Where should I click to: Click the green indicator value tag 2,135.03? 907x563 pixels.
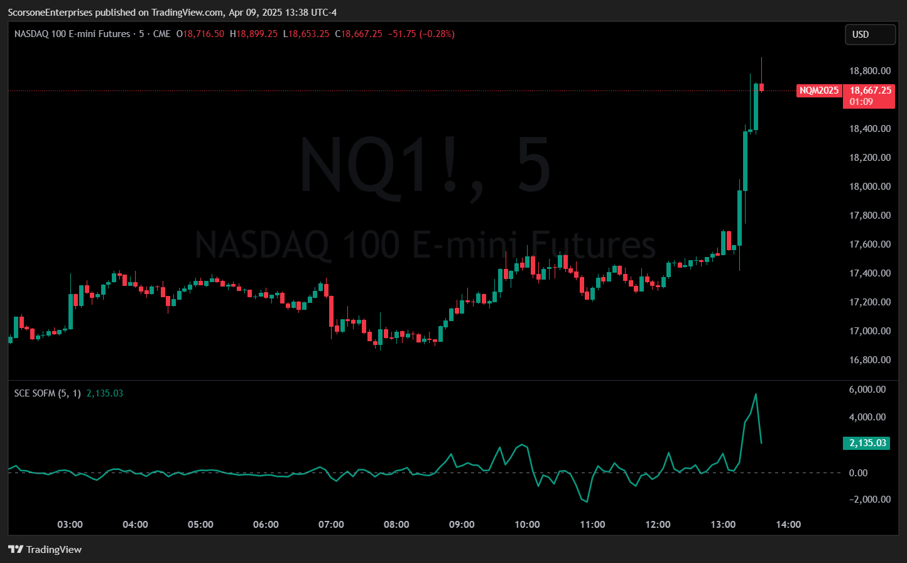click(x=868, y=443)
